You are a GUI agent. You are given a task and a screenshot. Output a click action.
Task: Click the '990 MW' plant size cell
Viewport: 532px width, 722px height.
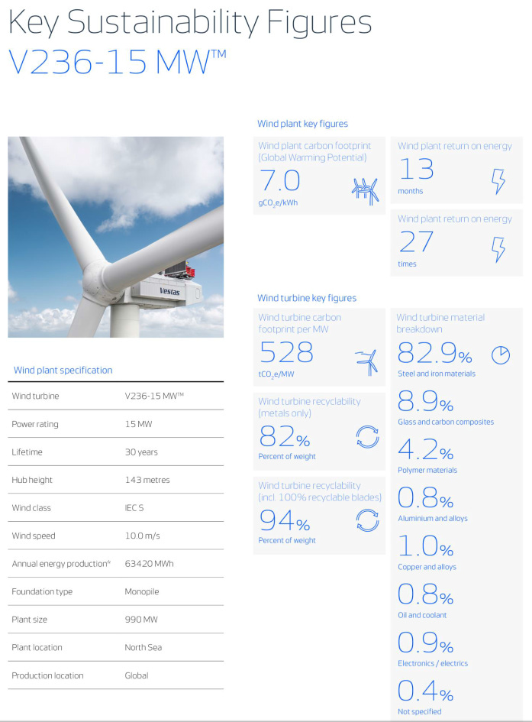(141, 620)
